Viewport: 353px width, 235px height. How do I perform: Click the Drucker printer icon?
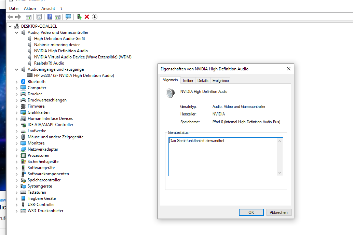coord(23,94)
